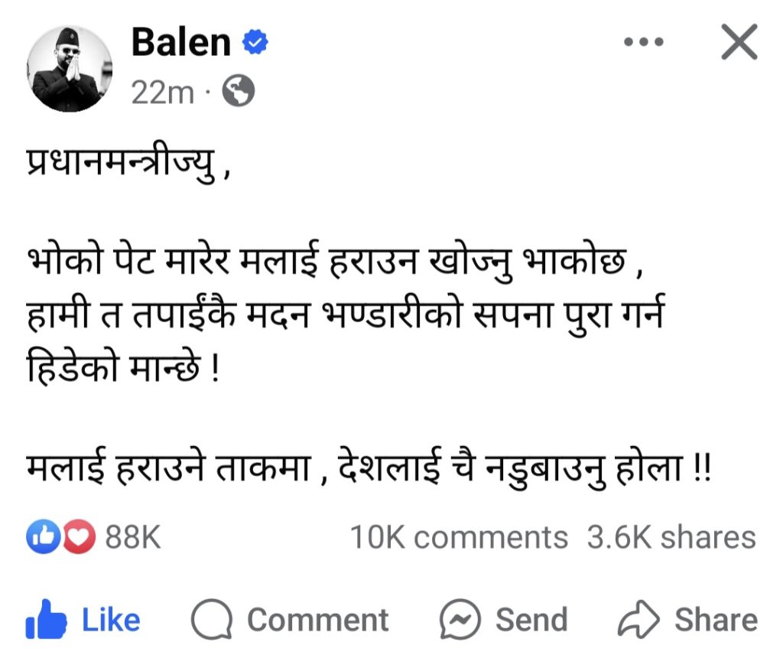Click the blue thumbs-up reaction icon

click(44, 536)
